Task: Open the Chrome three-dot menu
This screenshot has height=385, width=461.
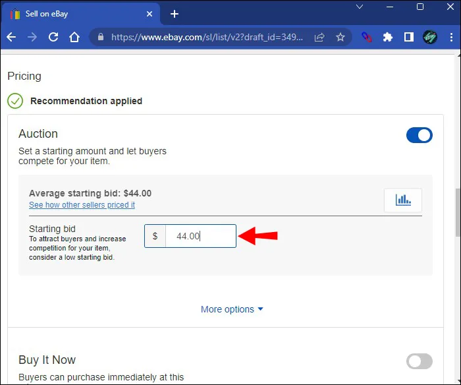Action: coord(451,37)
